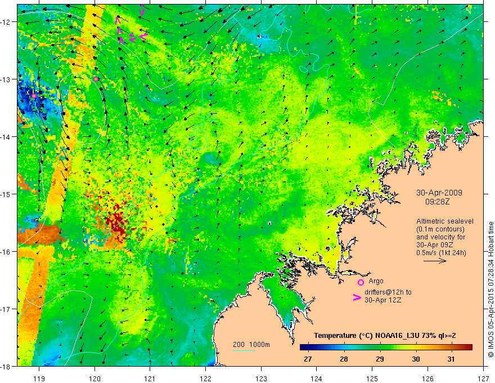Click the dark blue end of the temperature colorbar
495x383 pixels.
point(305,348)
